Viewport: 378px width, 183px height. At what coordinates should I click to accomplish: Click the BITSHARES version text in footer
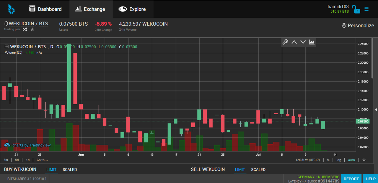pos(27,179)
